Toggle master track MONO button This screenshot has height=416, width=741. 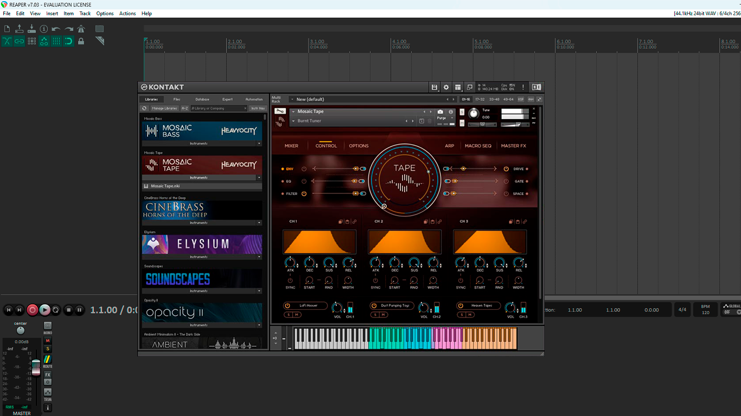tap(48, 326)
